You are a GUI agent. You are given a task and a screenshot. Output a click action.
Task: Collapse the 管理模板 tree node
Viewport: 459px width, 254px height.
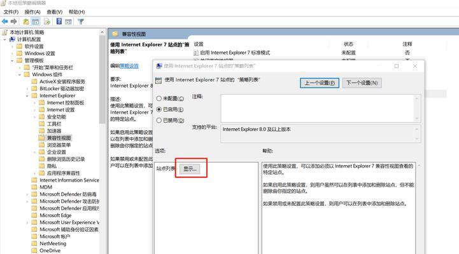pos(12,60)
